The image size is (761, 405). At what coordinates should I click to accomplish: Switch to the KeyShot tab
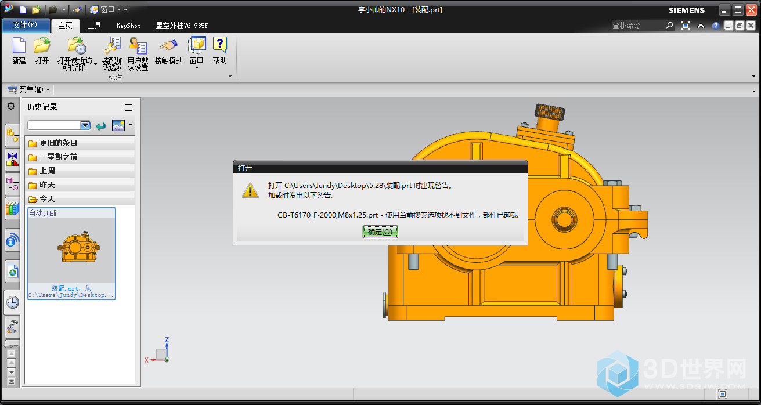pyautogui.click(x=128, y=26)
